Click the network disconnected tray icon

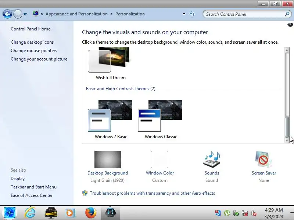(x=245, y=213)
